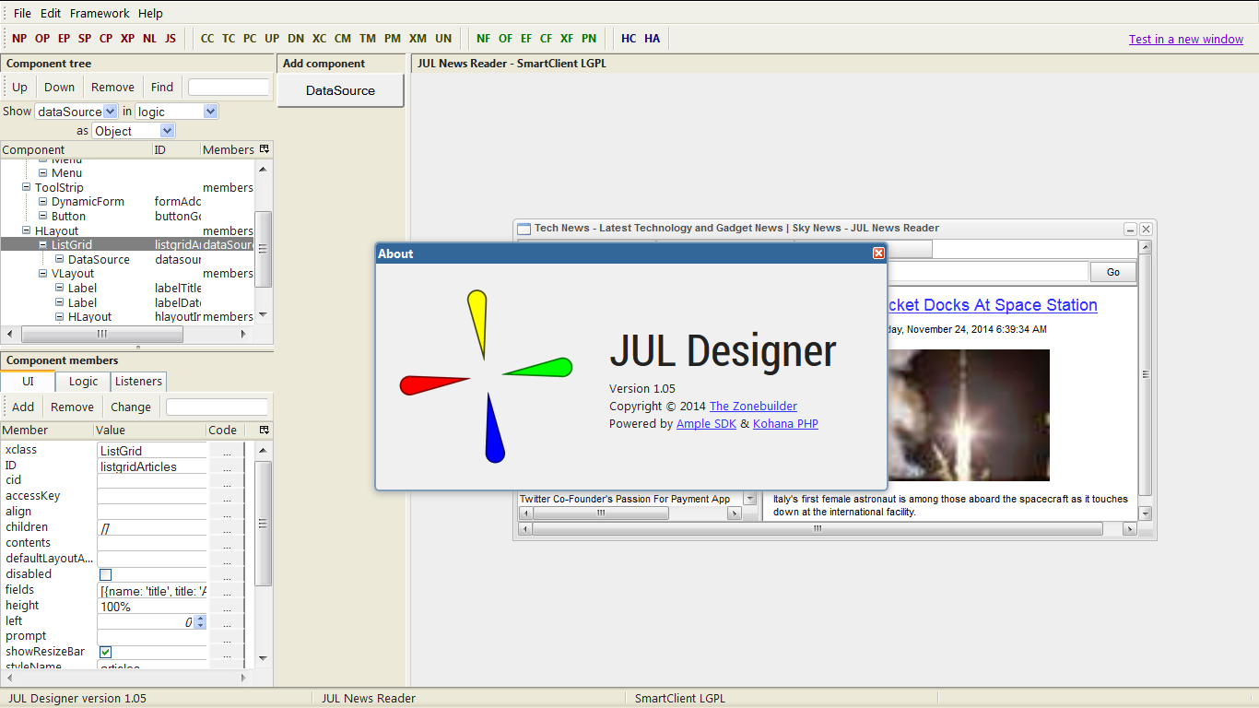Click the UN toolbar button

click(x=443, y=38)
